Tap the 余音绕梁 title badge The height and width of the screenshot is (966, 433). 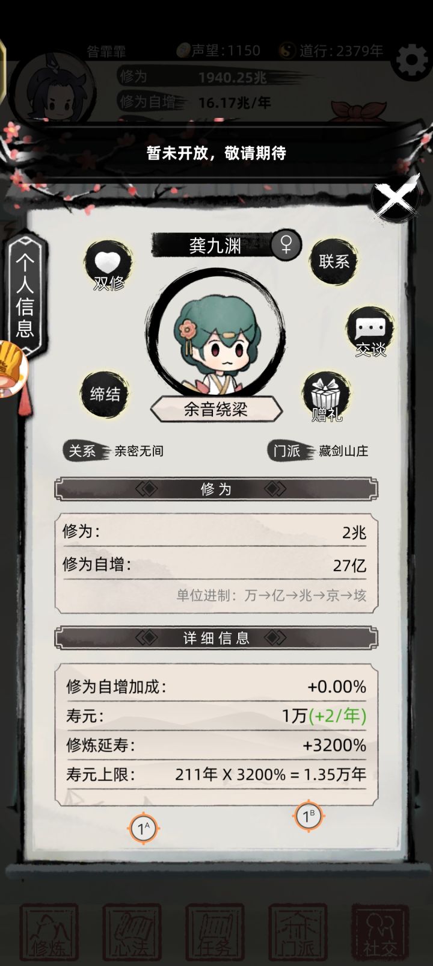[x=216, y=409]
